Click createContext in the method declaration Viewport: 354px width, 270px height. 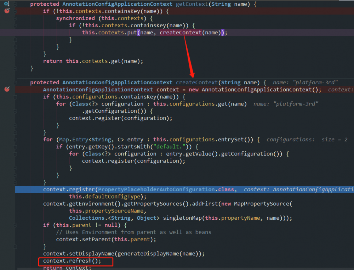coord(196,83)
